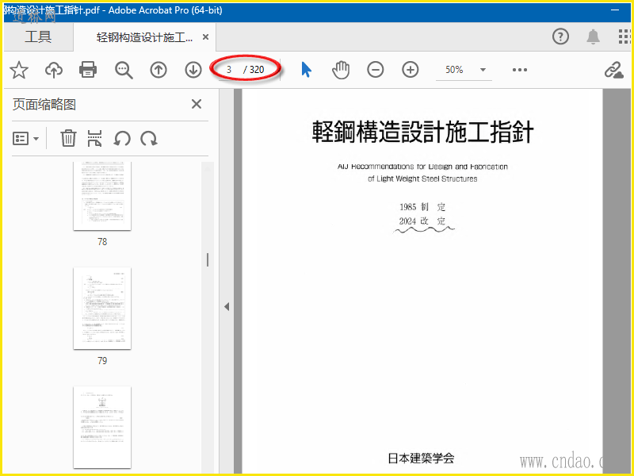
Task: Rotate page counterclockwise icon
Action: [x=122, y=138]
